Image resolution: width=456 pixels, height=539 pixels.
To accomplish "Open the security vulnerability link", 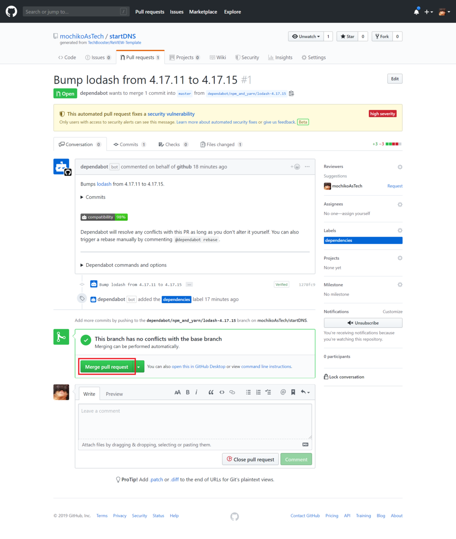I will (x=171, y=114).
